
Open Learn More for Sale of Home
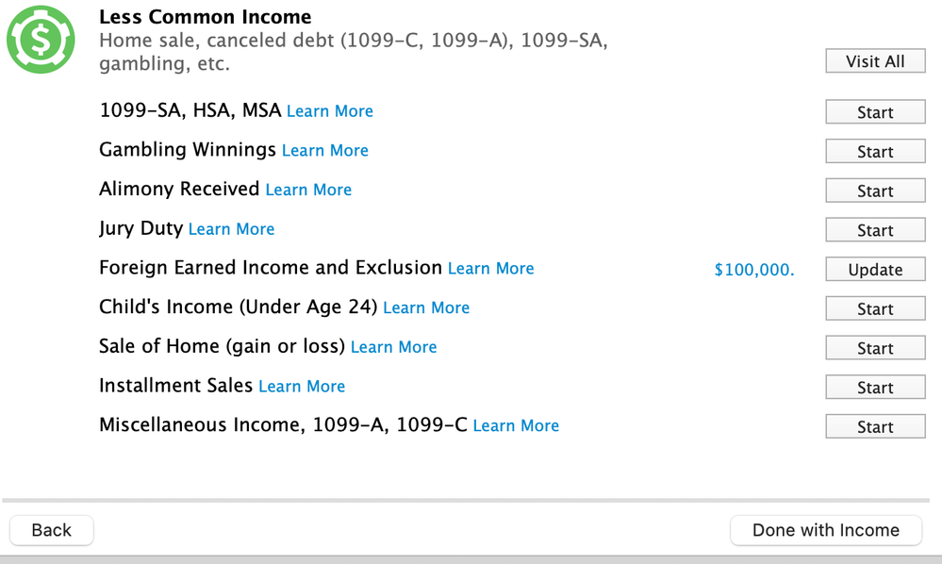pos(393,347)
